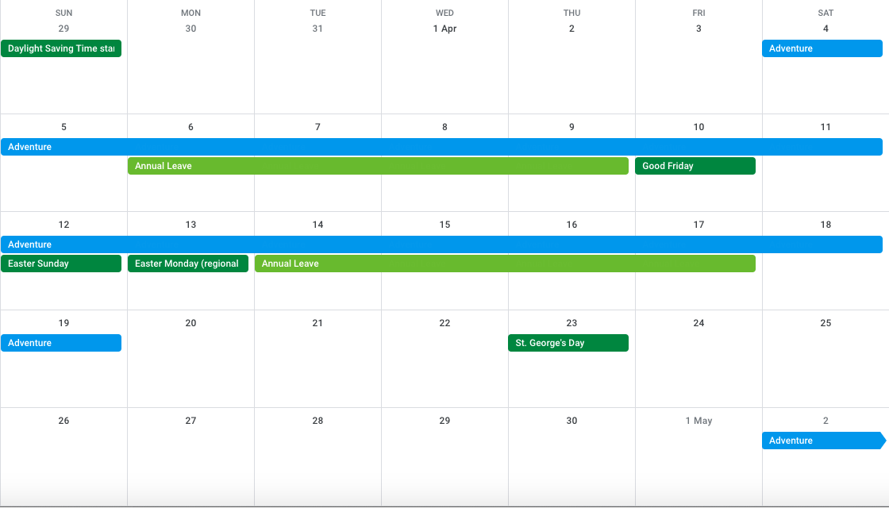Screen dimensions: 889x508
Task: Select date number 25
Action: pyautogui.click(x=825, y=323)
